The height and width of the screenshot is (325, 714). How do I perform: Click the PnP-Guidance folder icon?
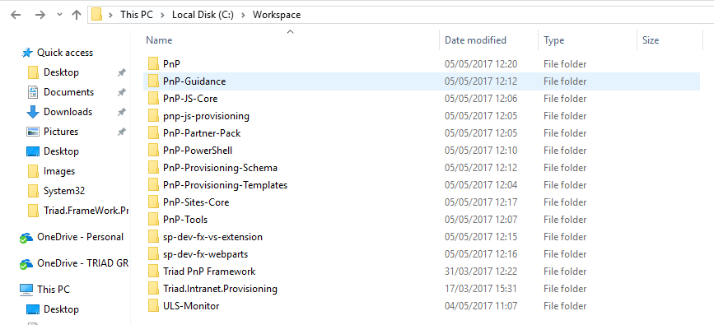pyautogui.click(x=153, y=81)
